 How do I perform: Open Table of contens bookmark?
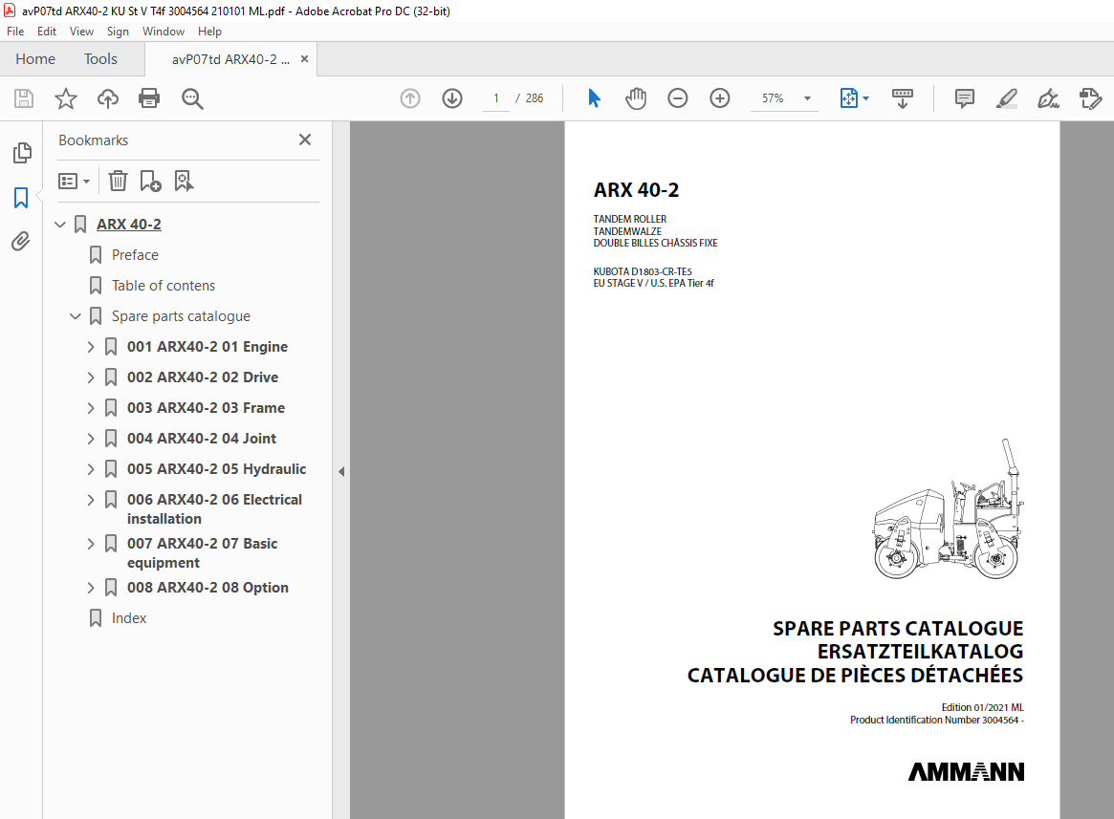click(x=164, y=286)
